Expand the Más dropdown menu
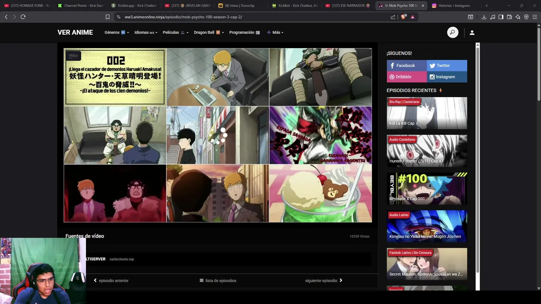The image size is (541, 304). click(275, 33)
